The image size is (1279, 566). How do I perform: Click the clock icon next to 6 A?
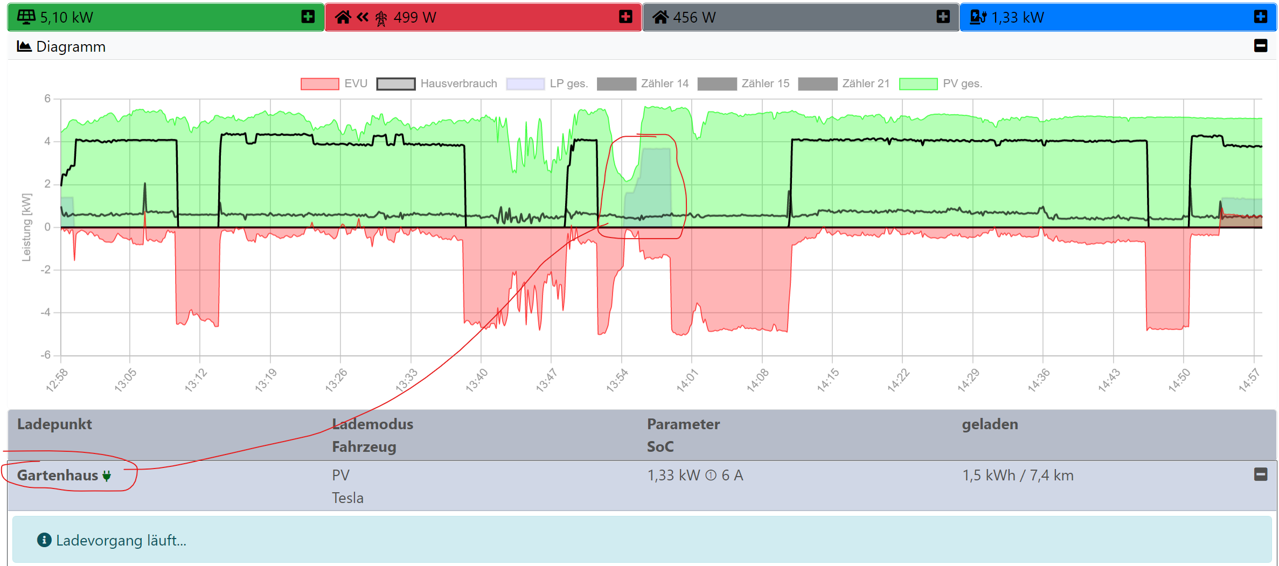(711, 476)
